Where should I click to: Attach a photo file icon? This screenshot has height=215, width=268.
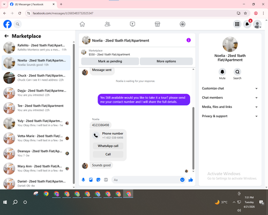(91, 180)
